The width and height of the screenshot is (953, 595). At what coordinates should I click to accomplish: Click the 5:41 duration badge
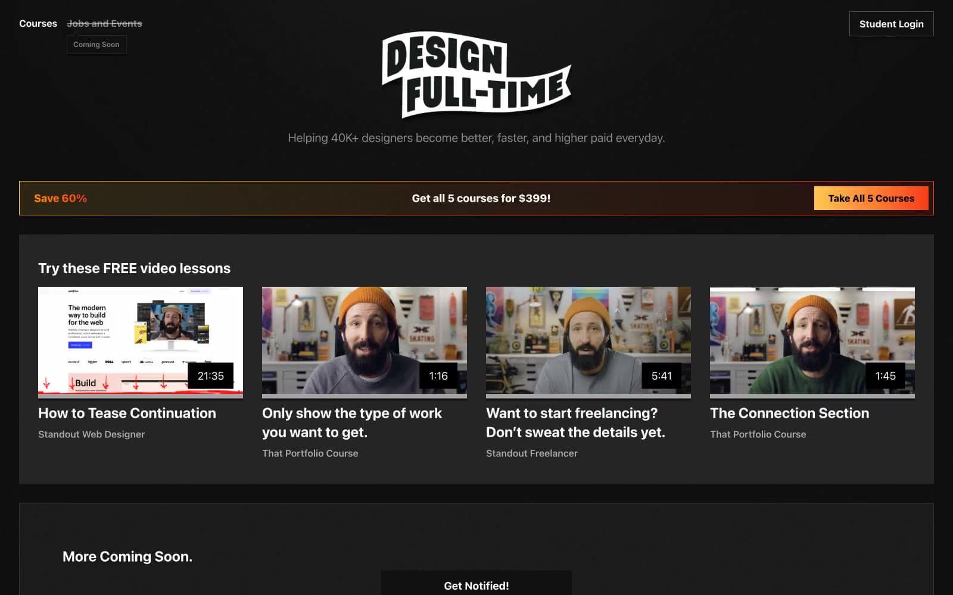[x=662, y=376]
